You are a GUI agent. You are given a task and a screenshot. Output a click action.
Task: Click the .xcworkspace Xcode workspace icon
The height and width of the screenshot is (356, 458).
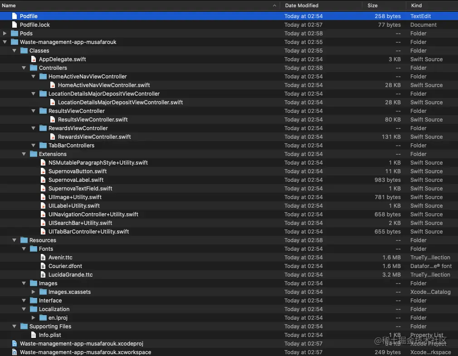(15, 352)
